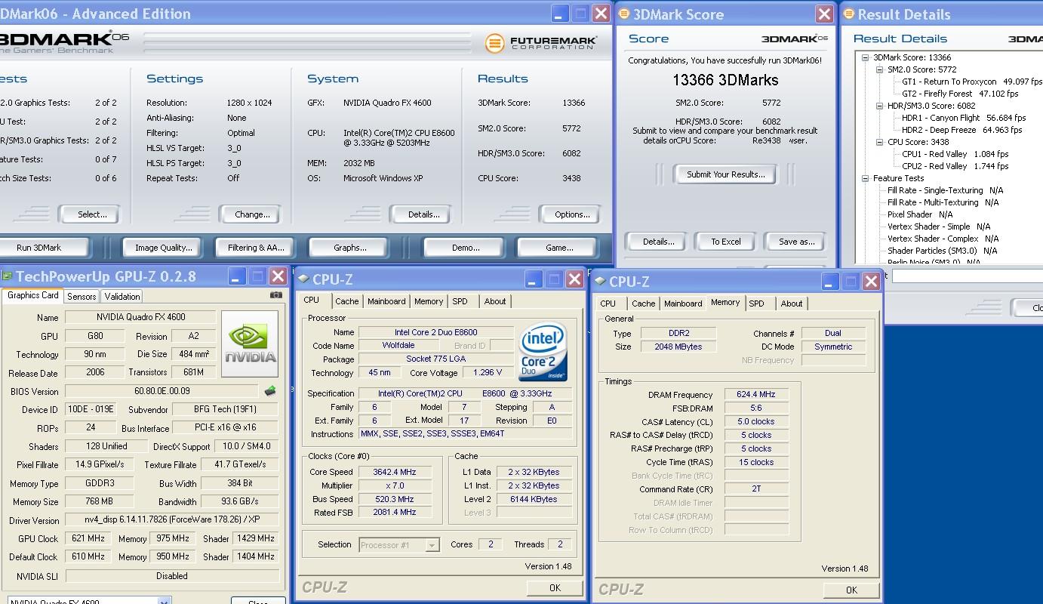Click the Result Details comment input field
The height and width of the screenshot is (604, 1043).
[968, 276]
